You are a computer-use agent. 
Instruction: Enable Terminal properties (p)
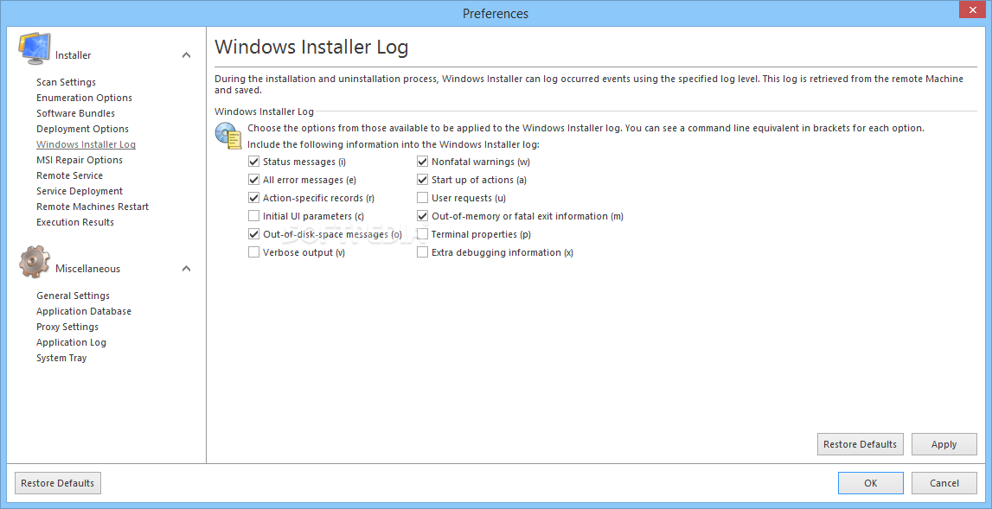[423, 234]
